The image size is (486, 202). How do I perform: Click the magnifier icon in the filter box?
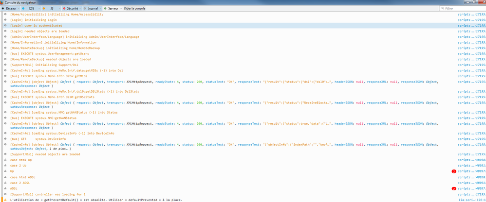pyautogui.click(x=442, y=8)
